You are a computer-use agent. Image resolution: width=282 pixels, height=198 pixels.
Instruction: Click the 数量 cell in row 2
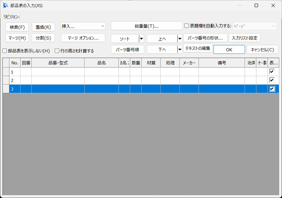pos(136,80)
